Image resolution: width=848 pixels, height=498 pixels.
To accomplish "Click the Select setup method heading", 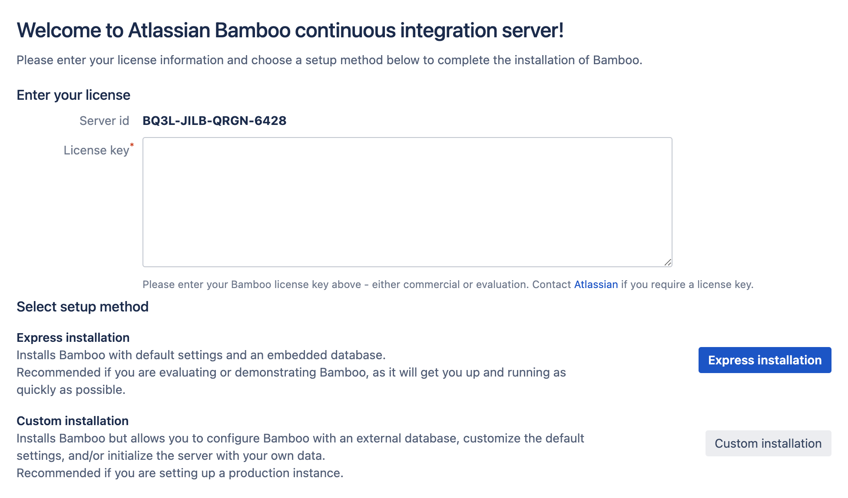I will click(83, 307).
